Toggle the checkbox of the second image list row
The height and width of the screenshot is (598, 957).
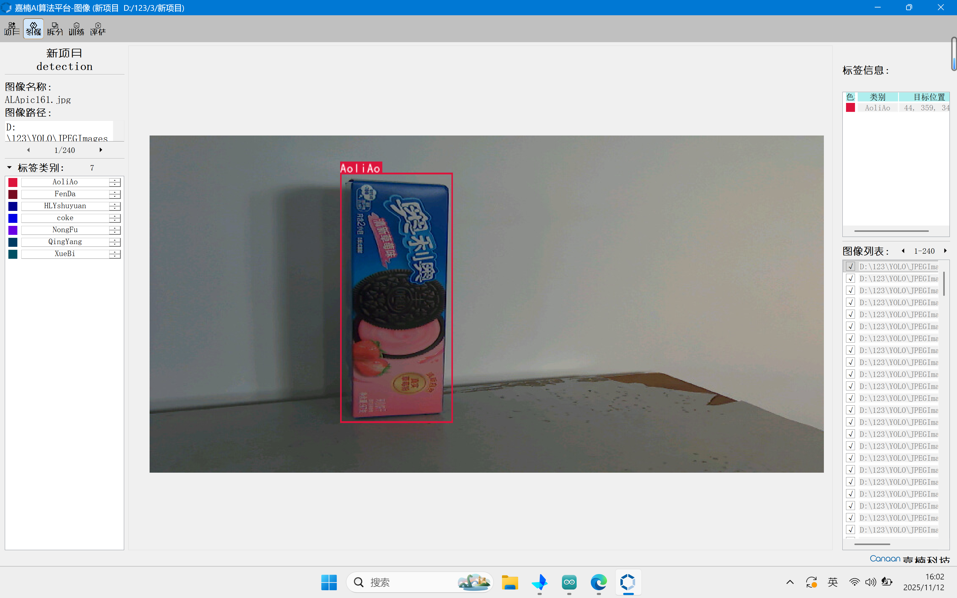(851, 279)
